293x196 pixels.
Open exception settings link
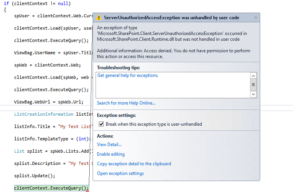(120, 173)
